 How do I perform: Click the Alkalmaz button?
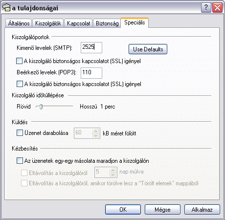pos(202,210)
